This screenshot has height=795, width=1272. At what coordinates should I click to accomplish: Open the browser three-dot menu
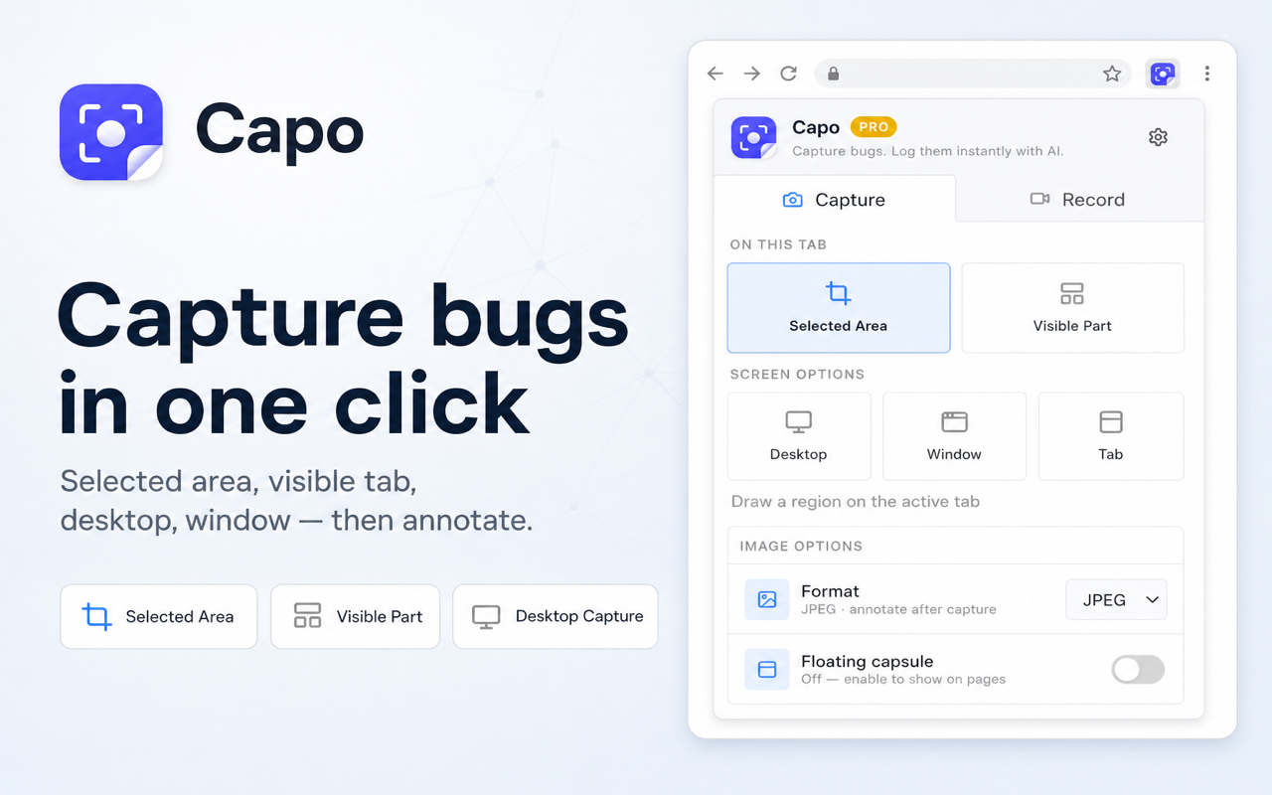1207,74
